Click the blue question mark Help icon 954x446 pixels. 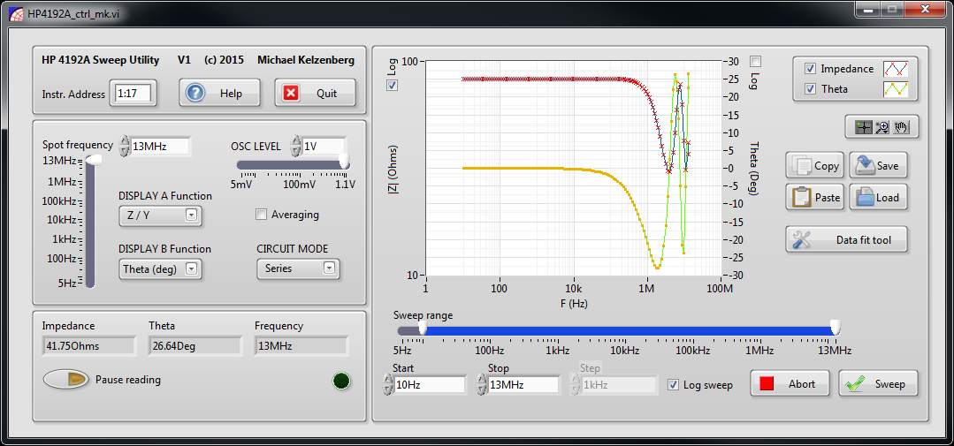coord(195,93)
